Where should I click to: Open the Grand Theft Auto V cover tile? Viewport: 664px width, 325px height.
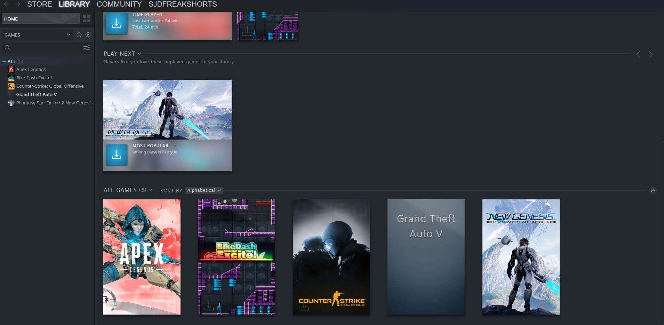(426, 257)
